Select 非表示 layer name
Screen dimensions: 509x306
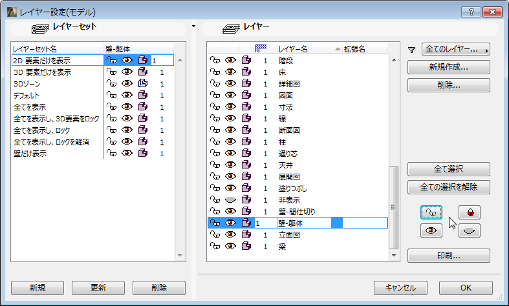(x=289, y=200)
